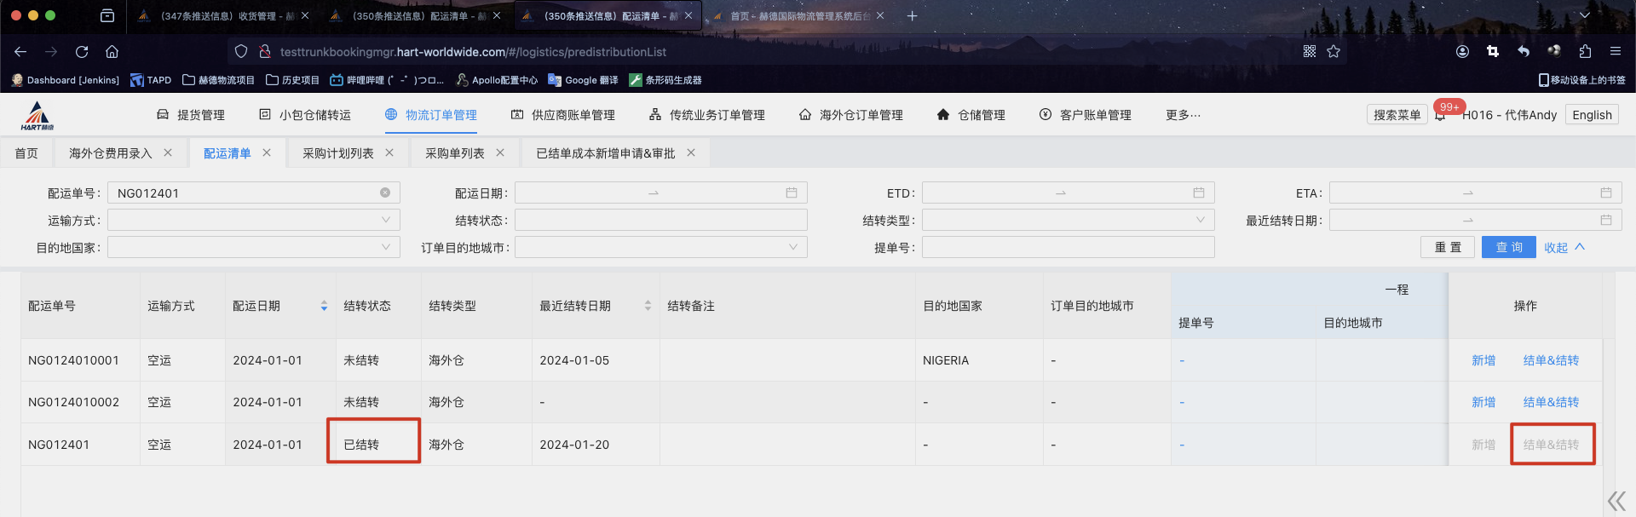Viewport: 1636px width, 517px height.
Task: Clear the 配运单号 field with the X icon
Action: [385, 193]
